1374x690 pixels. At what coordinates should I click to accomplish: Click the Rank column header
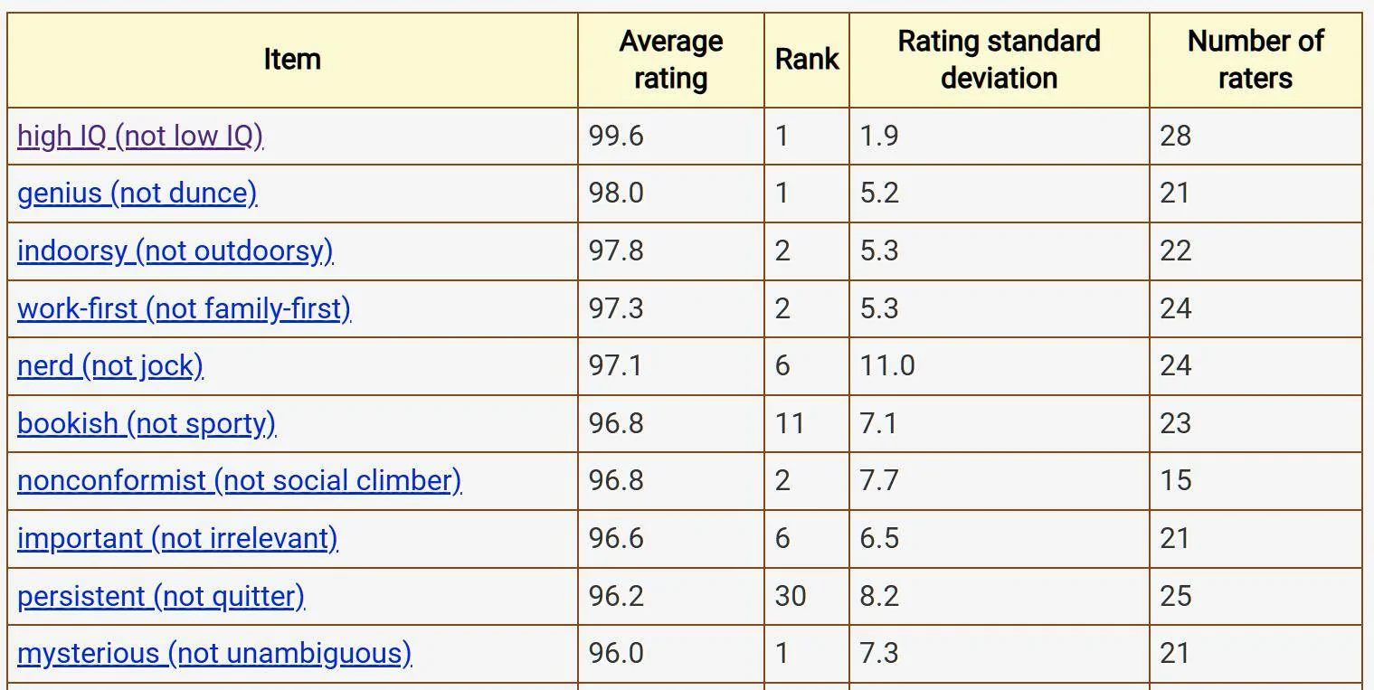[x=807, y=60]
